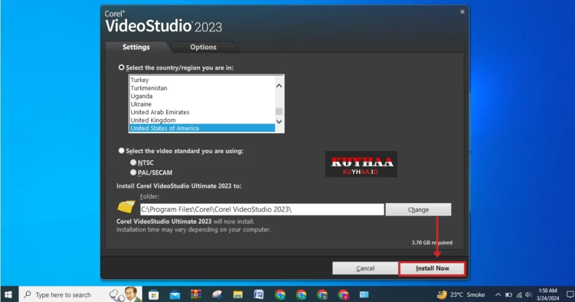Choose the NTSC video standard

click(133, 162)
